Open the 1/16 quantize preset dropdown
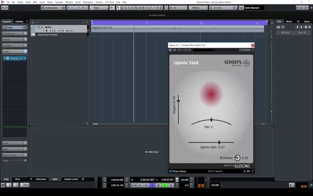The width and height of the screenshot is (313, 196). click(226, 8)
